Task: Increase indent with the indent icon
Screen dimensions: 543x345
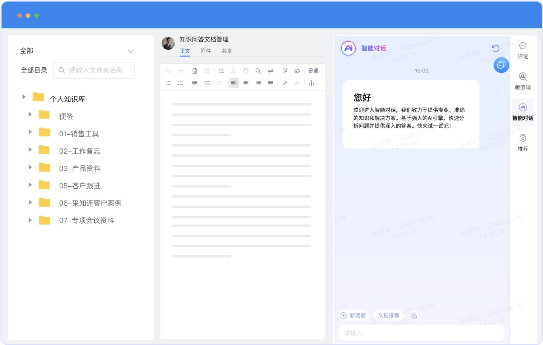Action: pyautogui.click(x=207, y=83)
